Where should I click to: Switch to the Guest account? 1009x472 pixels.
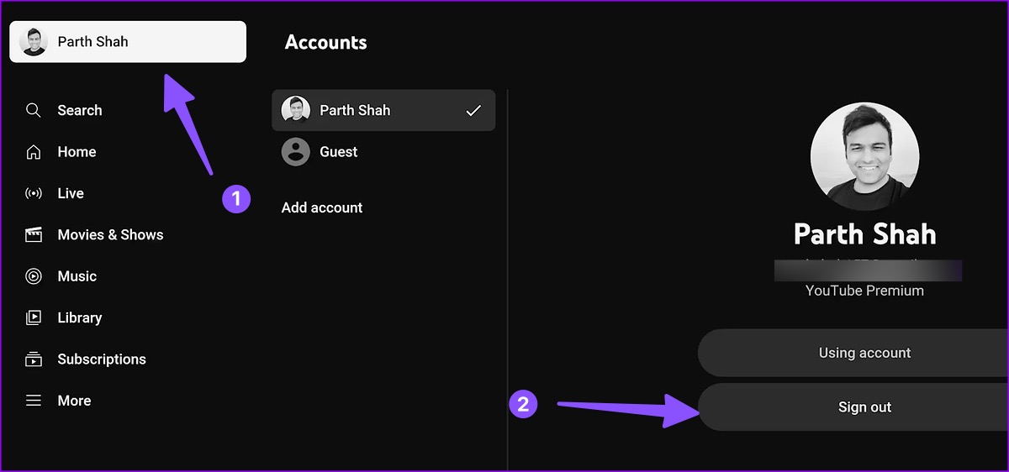click(x=339, y=152)
